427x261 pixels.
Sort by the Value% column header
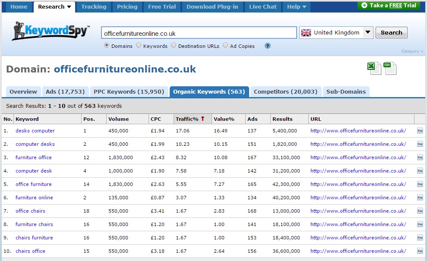(224, 119)
